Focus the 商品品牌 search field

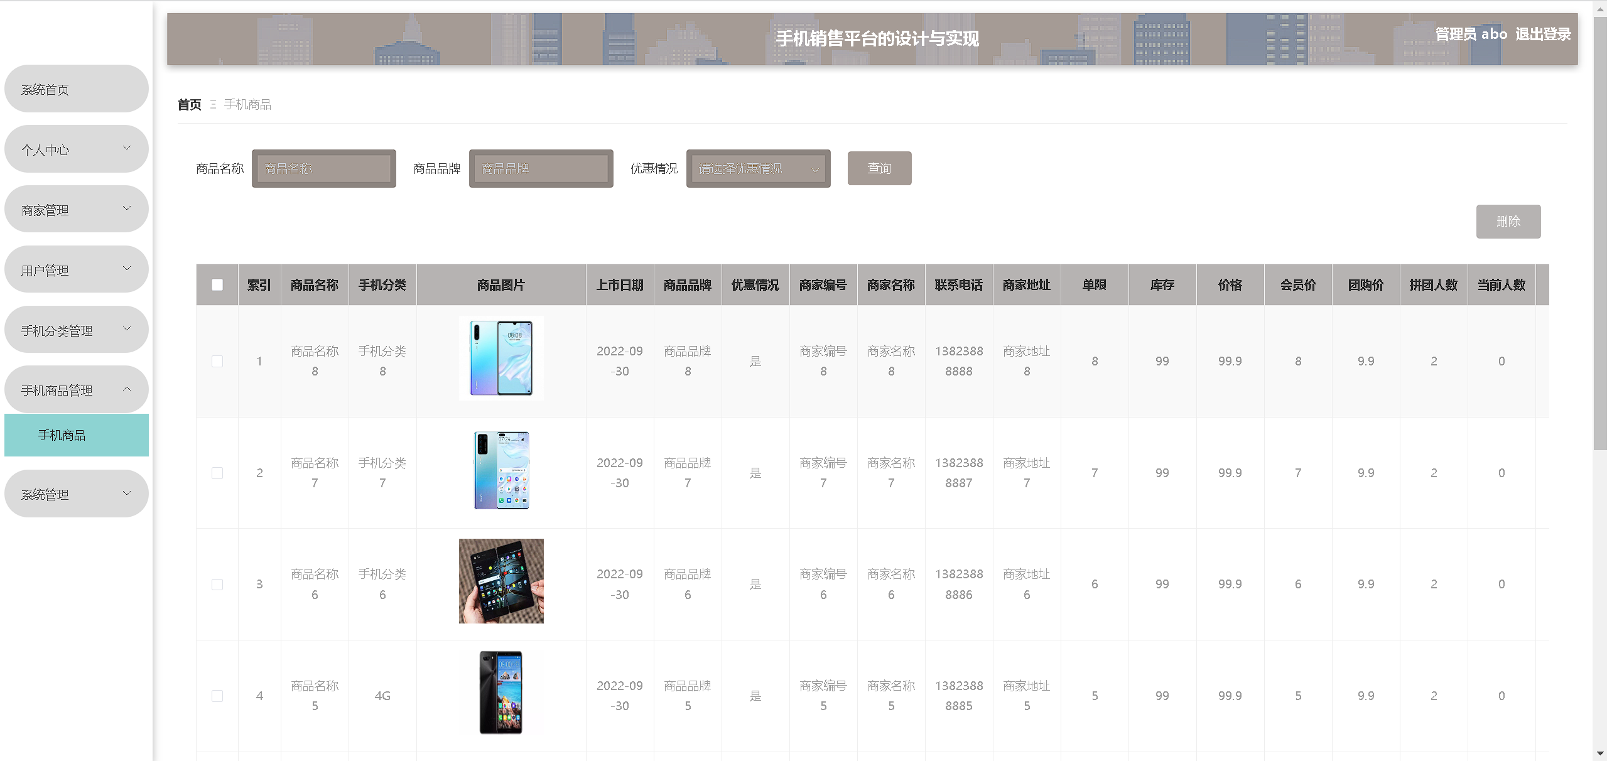541,168
